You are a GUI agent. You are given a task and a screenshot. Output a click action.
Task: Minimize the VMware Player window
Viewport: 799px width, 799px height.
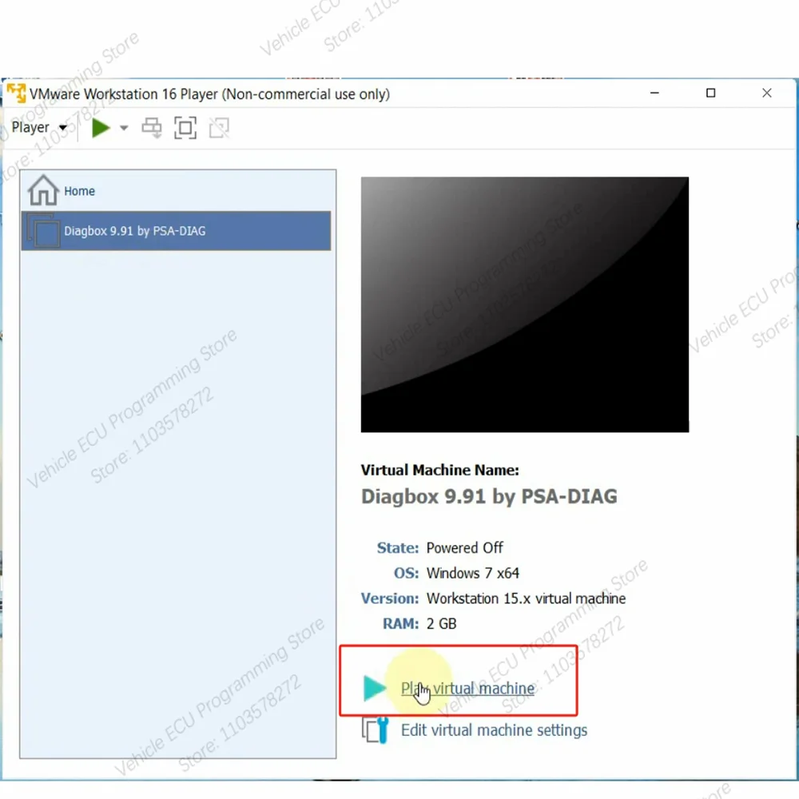tap(654, 93)
